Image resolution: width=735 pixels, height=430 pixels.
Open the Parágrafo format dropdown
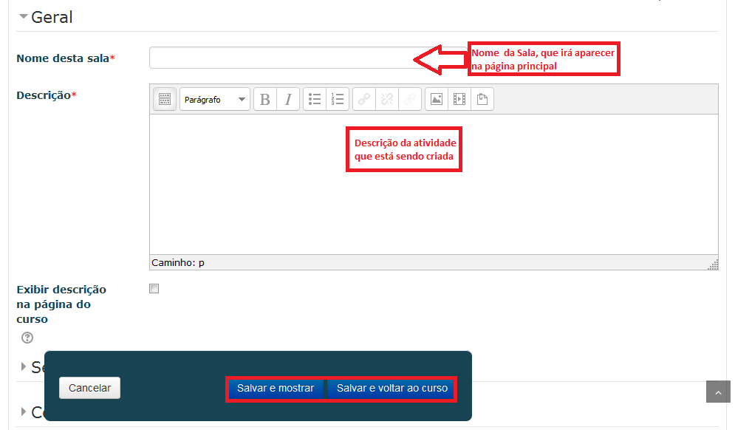(214, 100)
